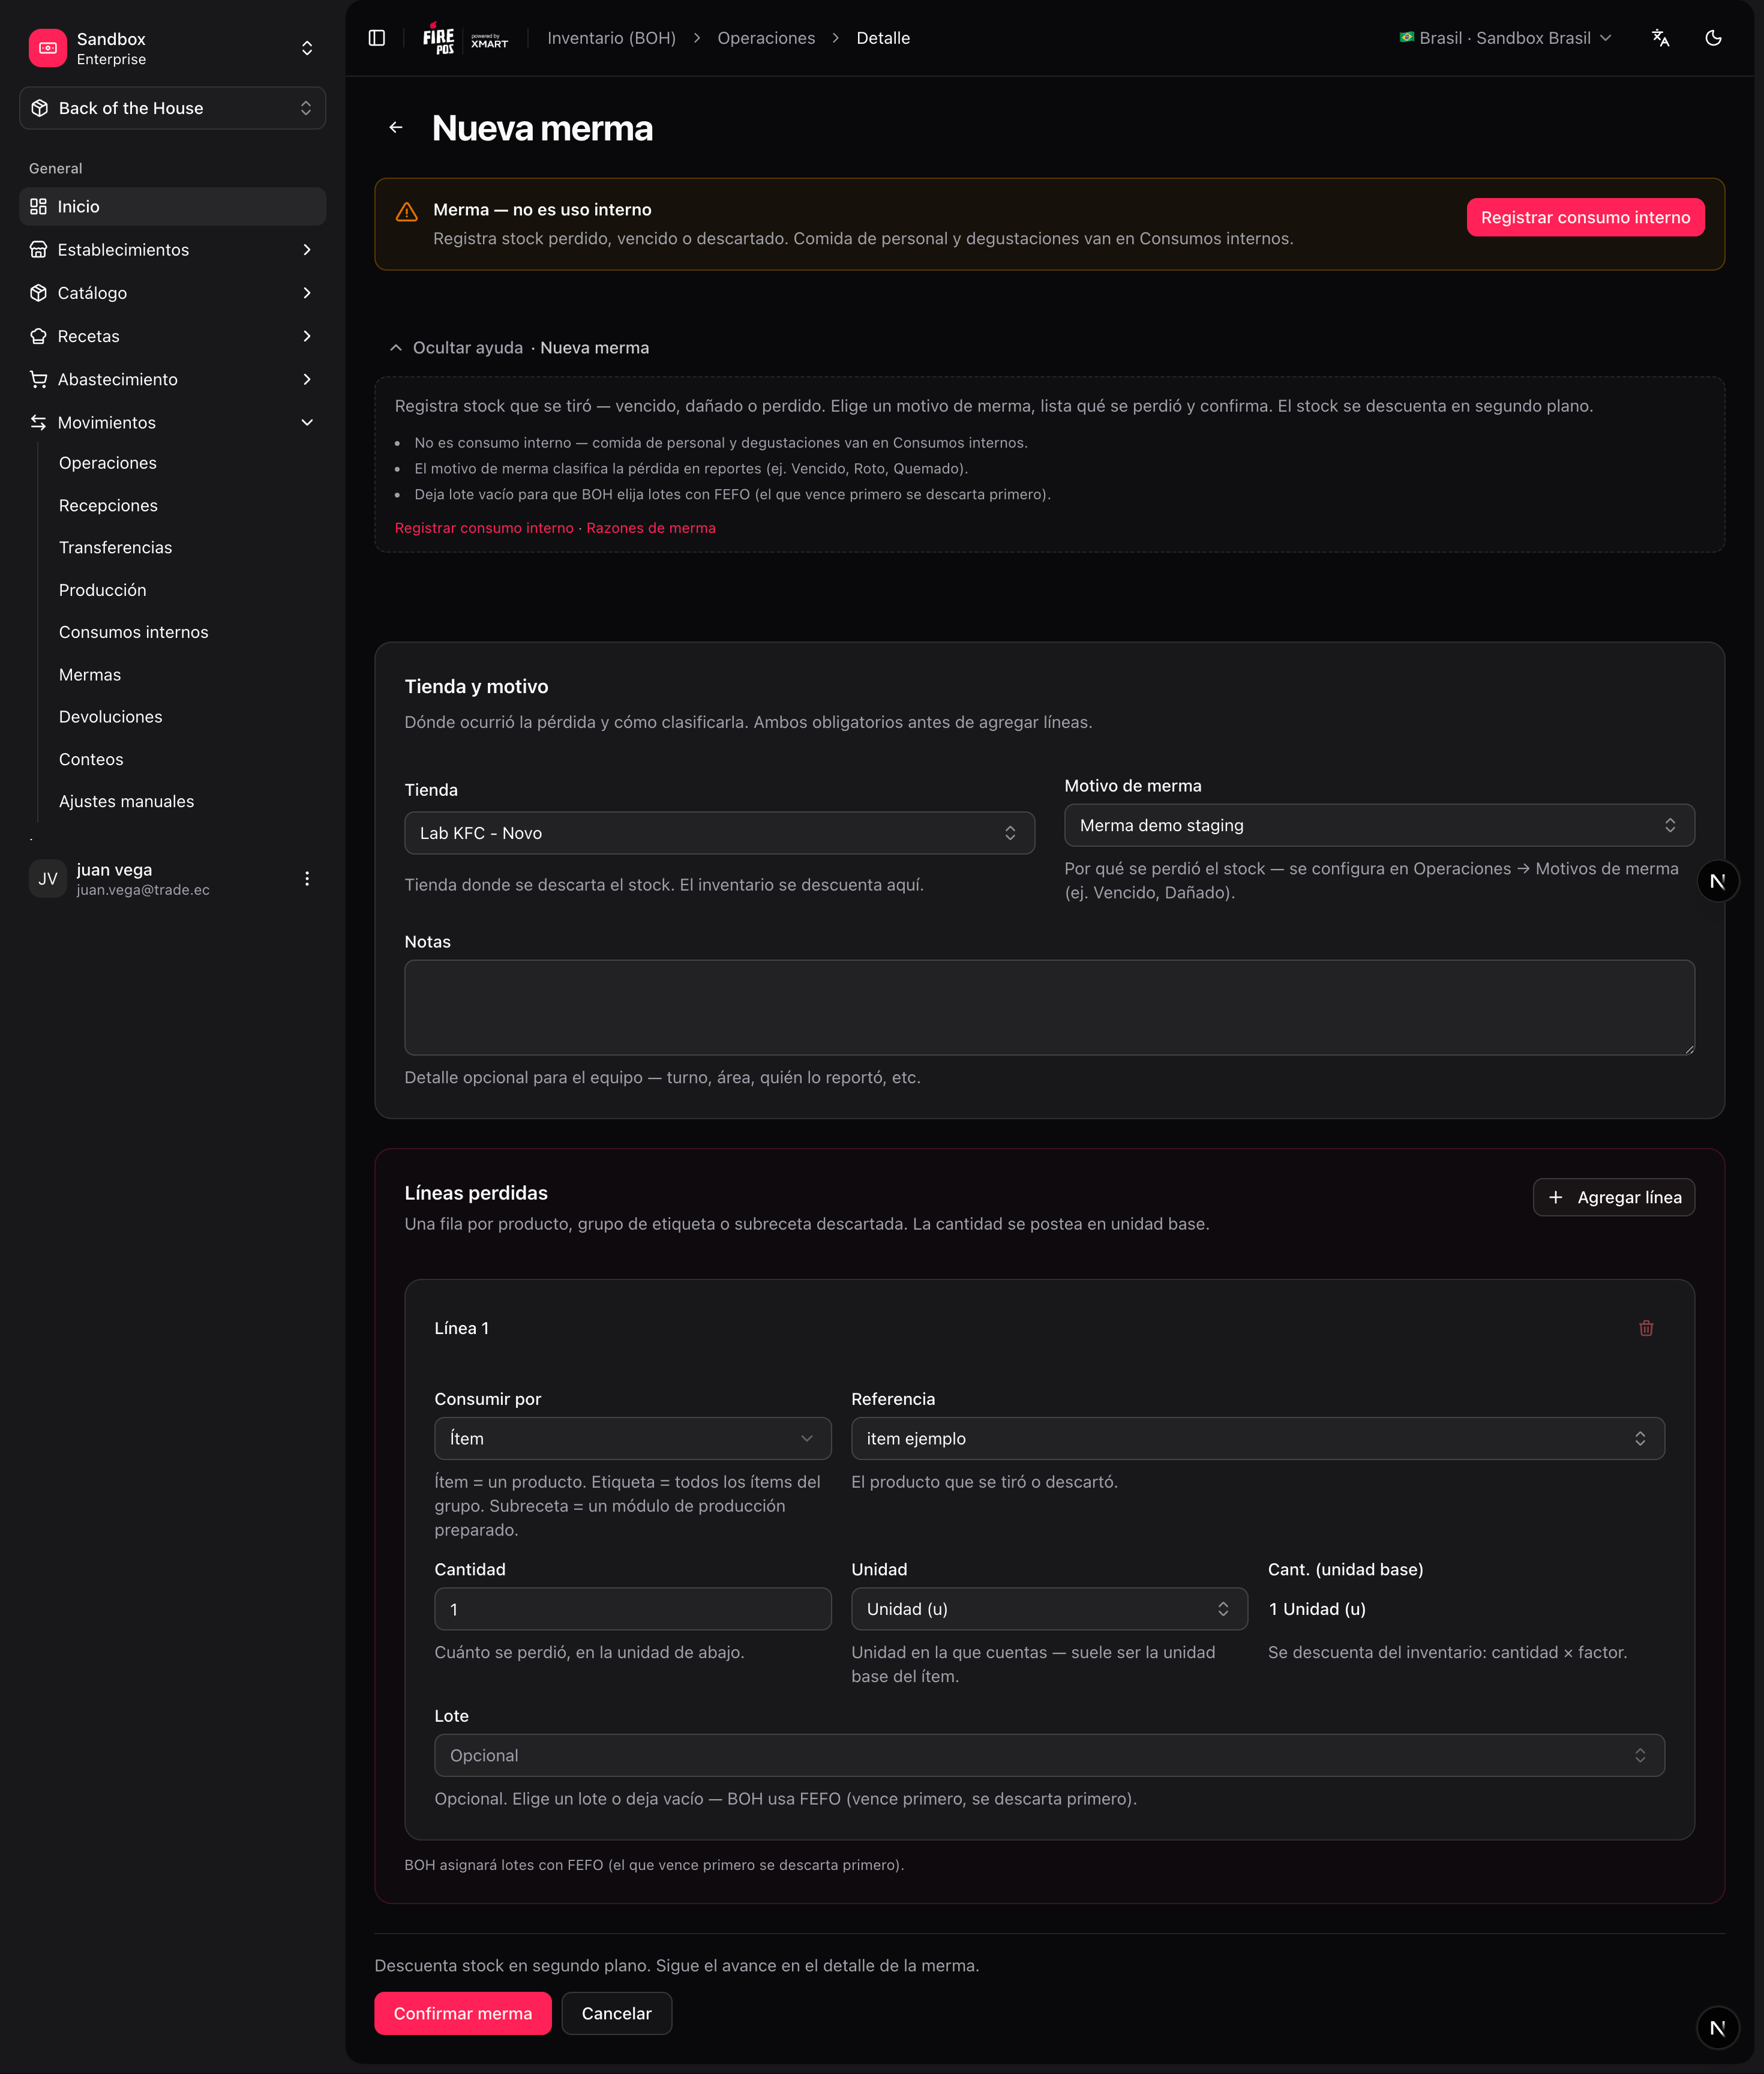Open the Sandbox Enterprise workspace switcher

[x=172, y=48]
